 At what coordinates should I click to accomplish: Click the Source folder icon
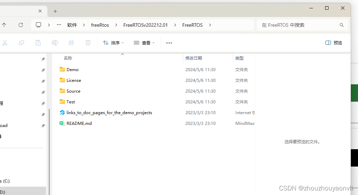click(62, 91)
